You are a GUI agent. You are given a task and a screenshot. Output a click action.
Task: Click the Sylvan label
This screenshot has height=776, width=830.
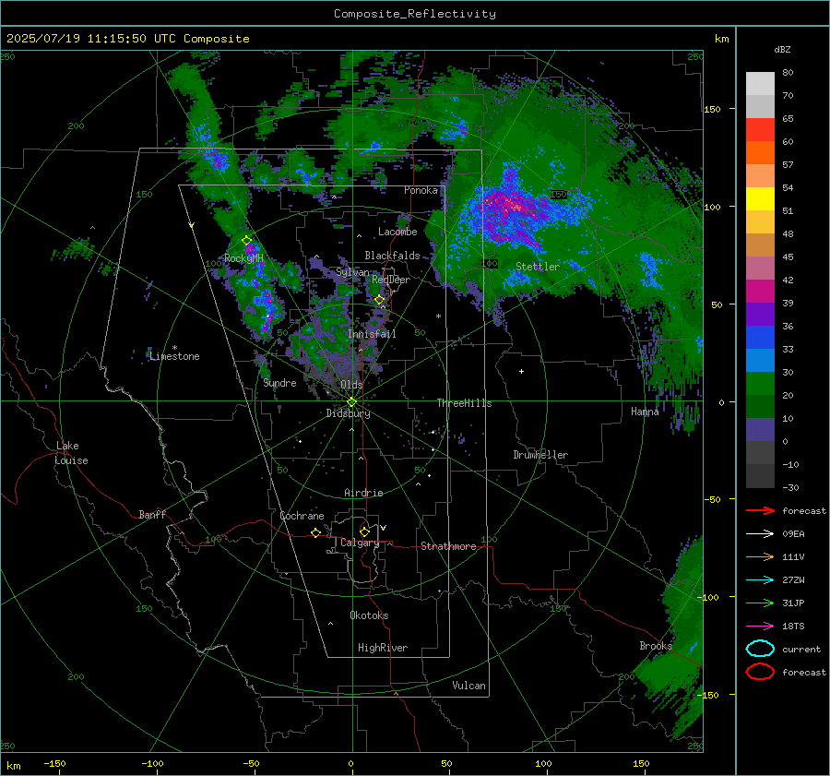352,272
